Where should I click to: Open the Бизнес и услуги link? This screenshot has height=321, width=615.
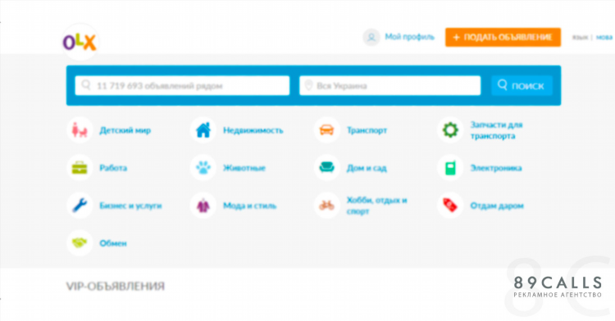130,206
